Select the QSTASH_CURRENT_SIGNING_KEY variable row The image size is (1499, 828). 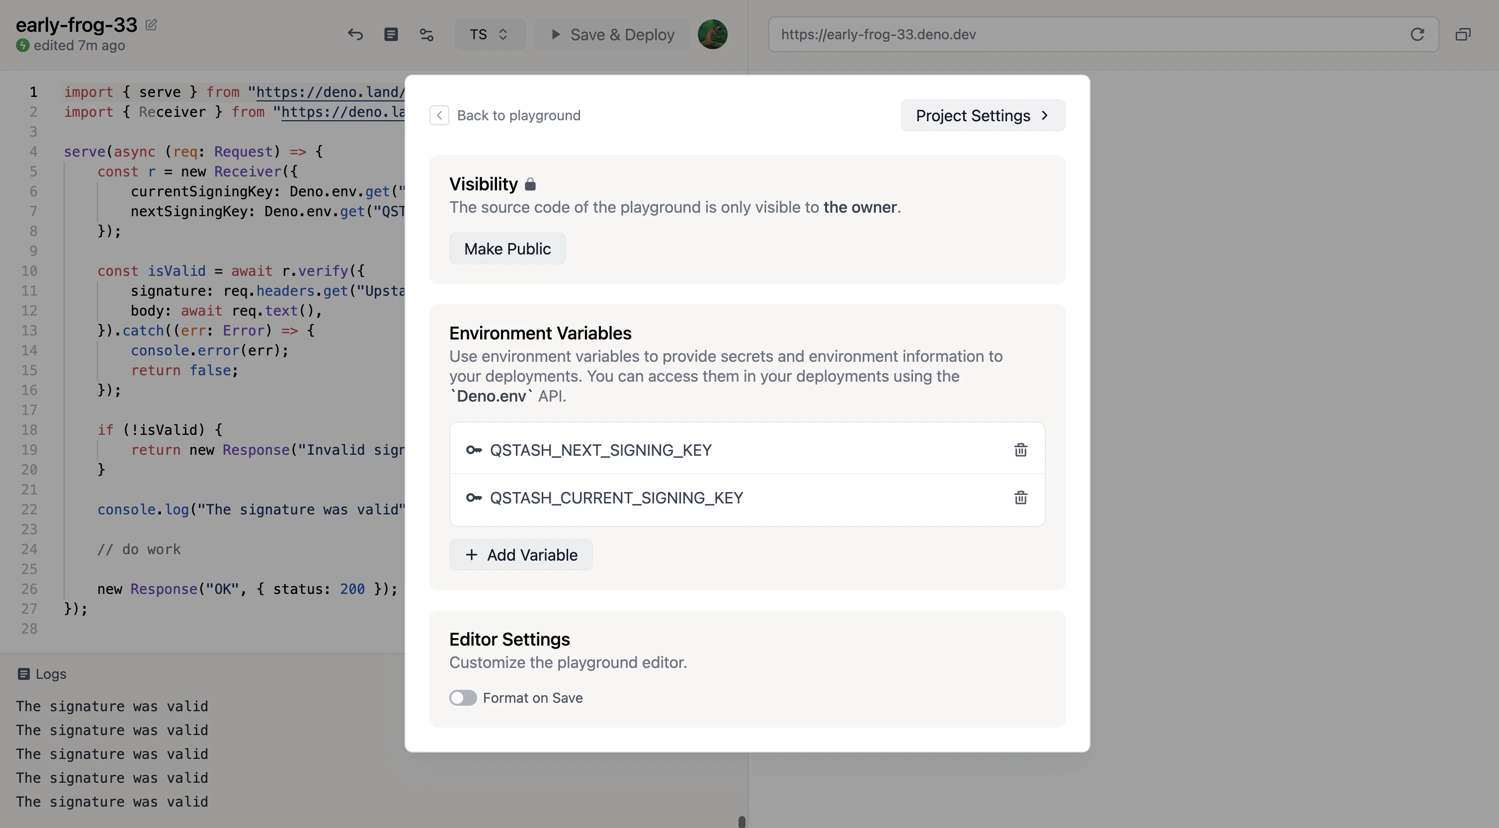[616, 497]
